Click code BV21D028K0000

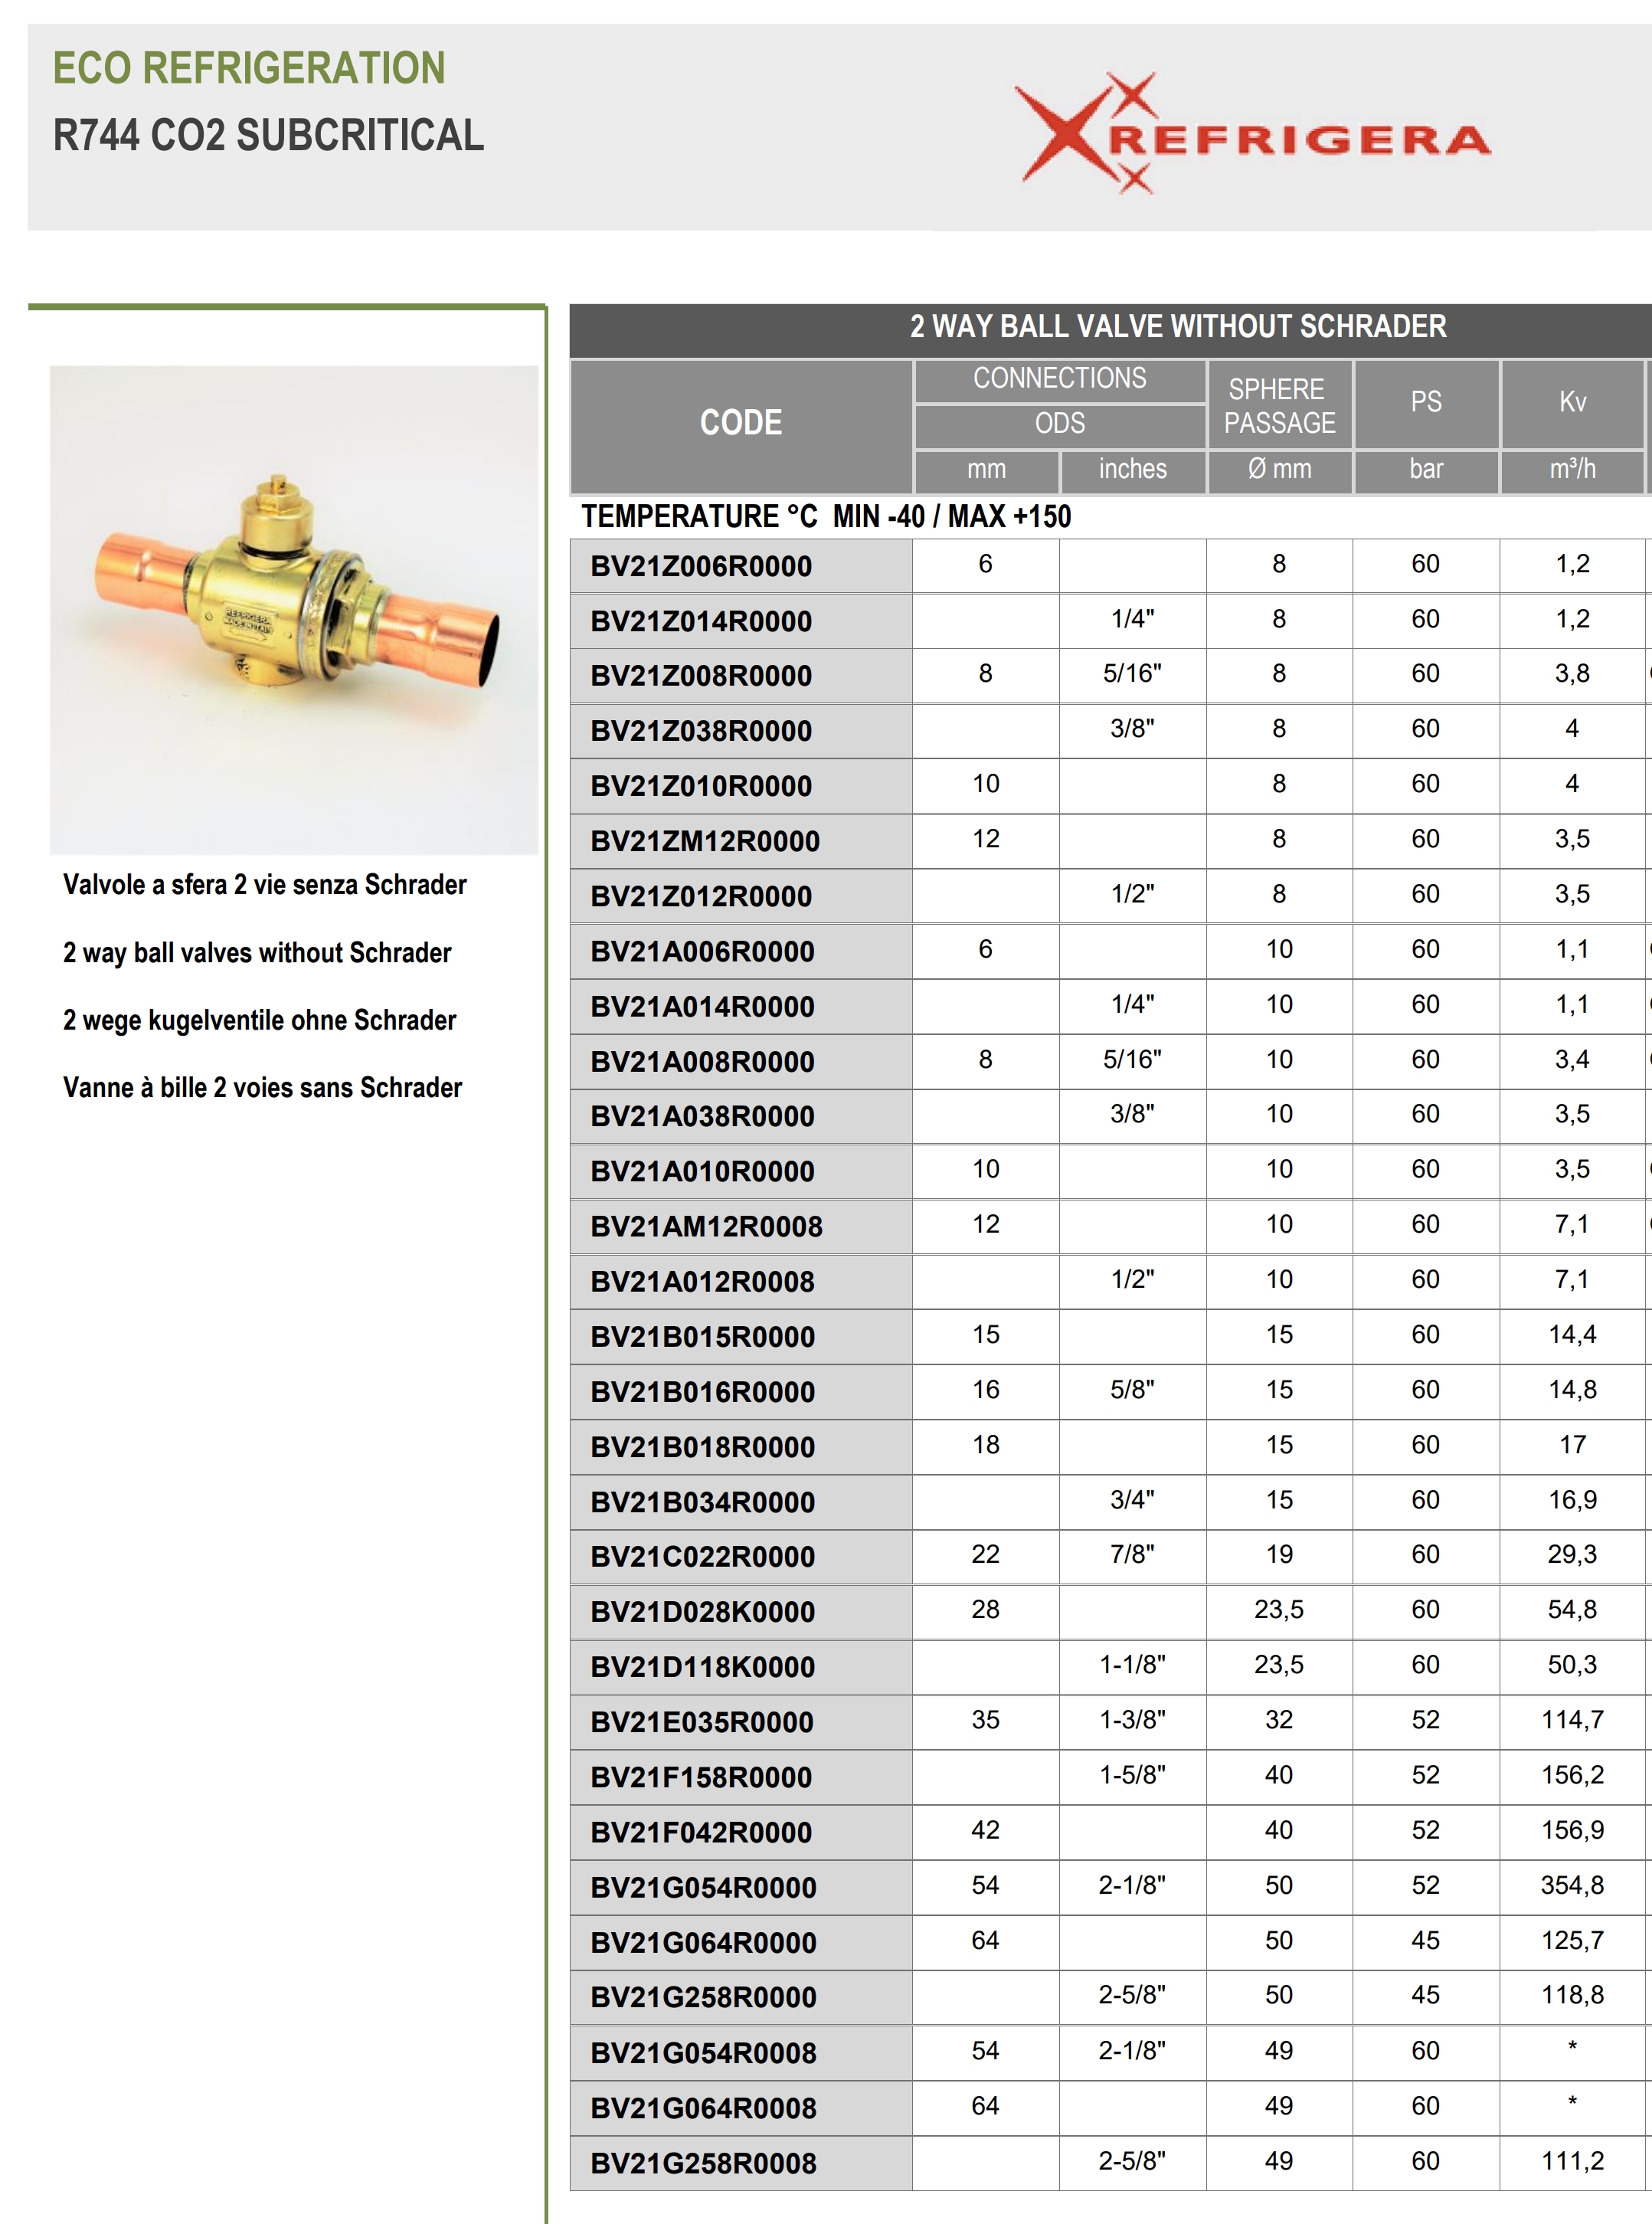[702, 1612]
